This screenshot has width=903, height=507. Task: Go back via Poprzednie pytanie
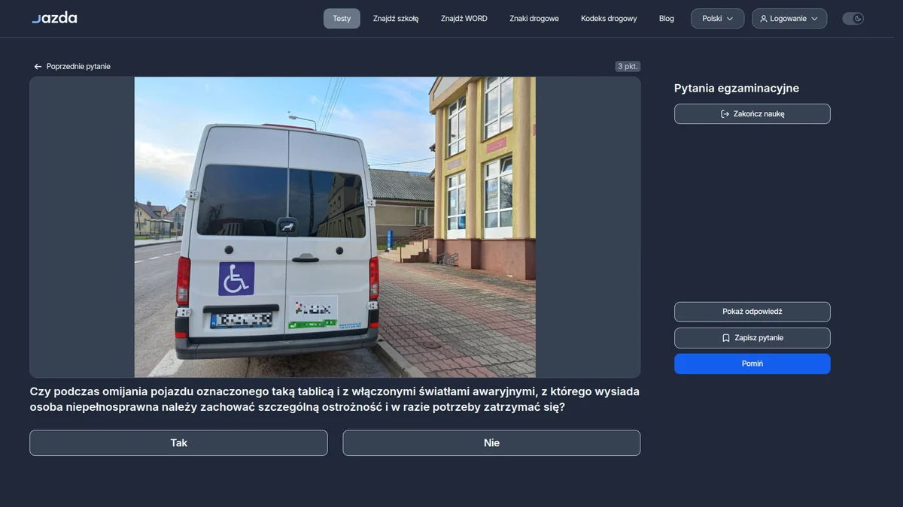72,67
